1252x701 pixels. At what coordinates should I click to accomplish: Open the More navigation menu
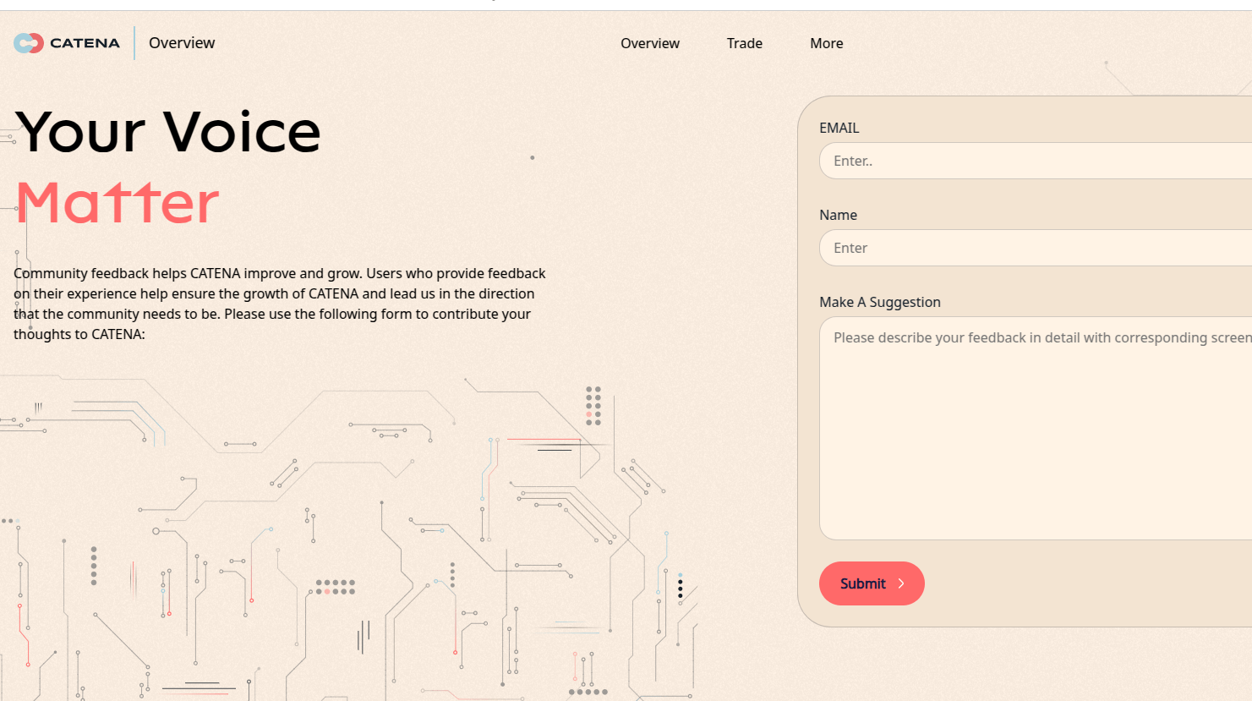(x=826, y=43)
